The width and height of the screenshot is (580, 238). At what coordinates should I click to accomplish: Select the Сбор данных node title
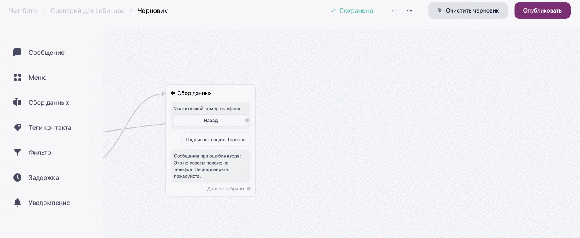pyautogui.click(x=195, y=93)
